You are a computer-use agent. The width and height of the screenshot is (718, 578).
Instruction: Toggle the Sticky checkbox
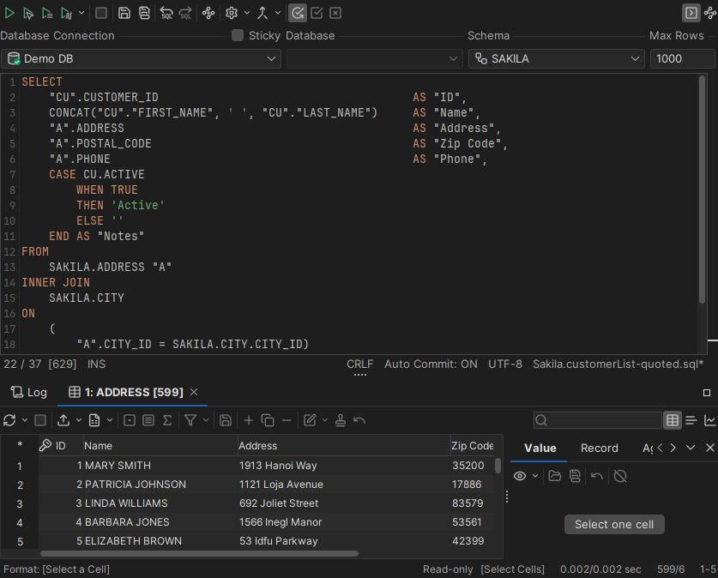(x=238, y=35)
